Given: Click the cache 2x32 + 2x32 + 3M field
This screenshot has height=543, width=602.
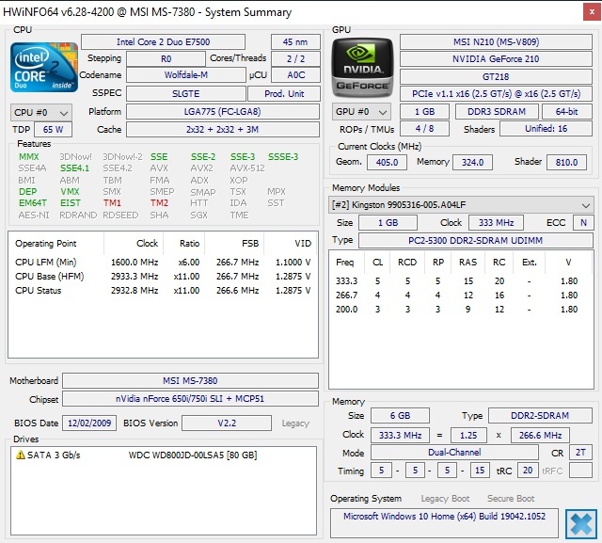Looking at the screenshot, I should coord(223,130).
